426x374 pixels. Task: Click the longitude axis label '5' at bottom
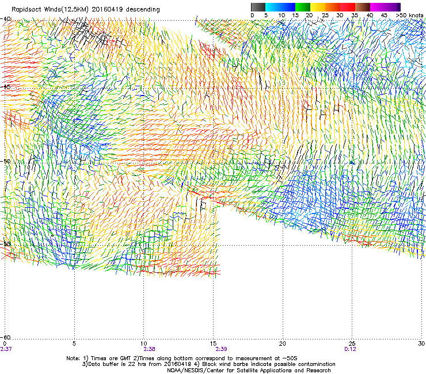coord(74,344)
